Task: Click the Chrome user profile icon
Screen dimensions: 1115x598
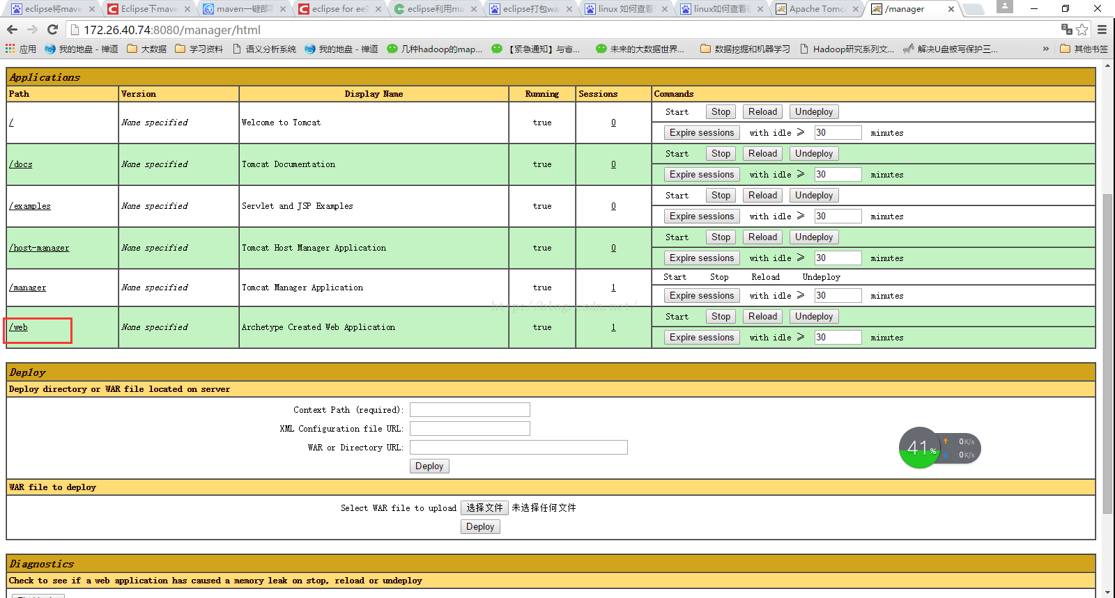Action: tap(1005, 7)
